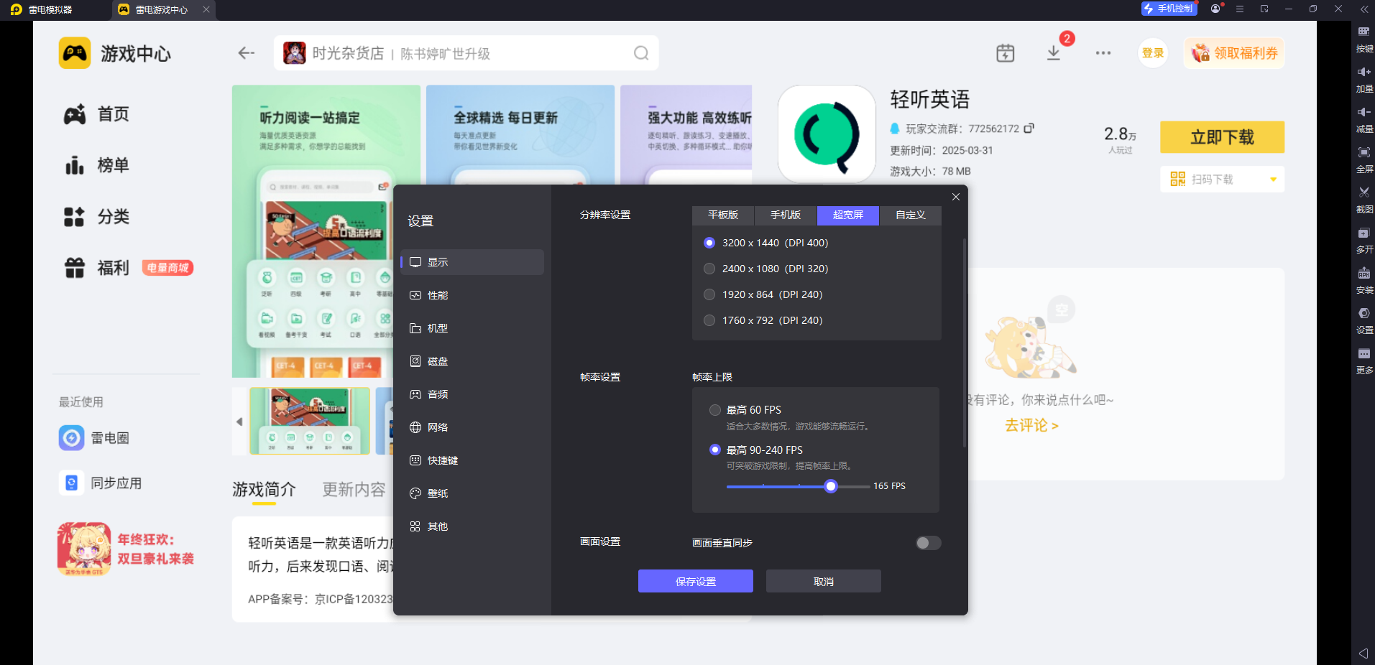Select the 1760 x 792 resolution

pos(709,320)
